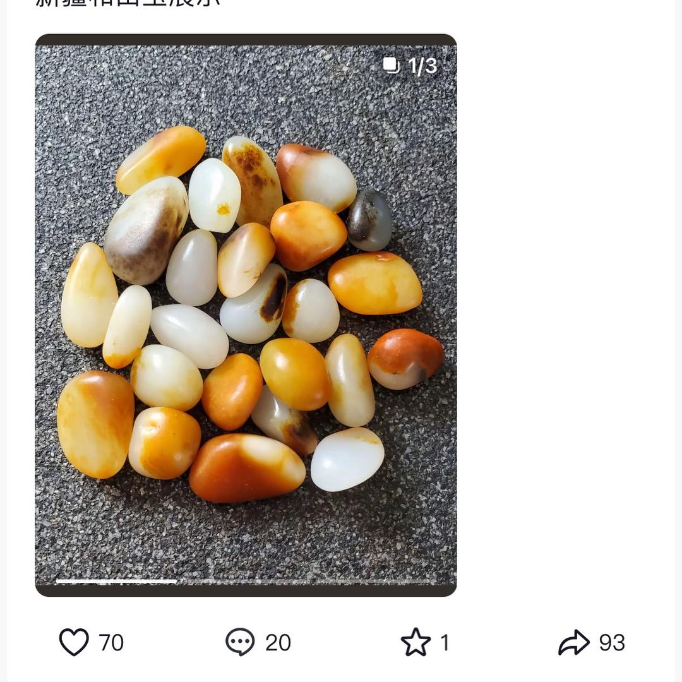Viewport: 682px width, 682px height.
Task: Like the post with the heart icon
Action: pos(74,642)
